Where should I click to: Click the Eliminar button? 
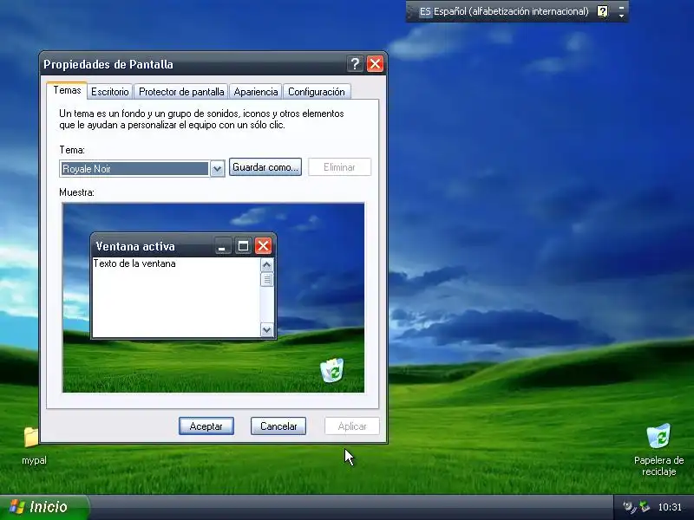(x=339, y=167)
